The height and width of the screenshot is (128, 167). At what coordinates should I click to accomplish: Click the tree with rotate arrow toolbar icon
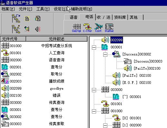click(x=16, y=18)
